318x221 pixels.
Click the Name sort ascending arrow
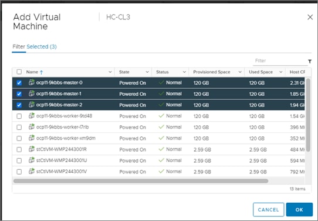coord(42,72)
